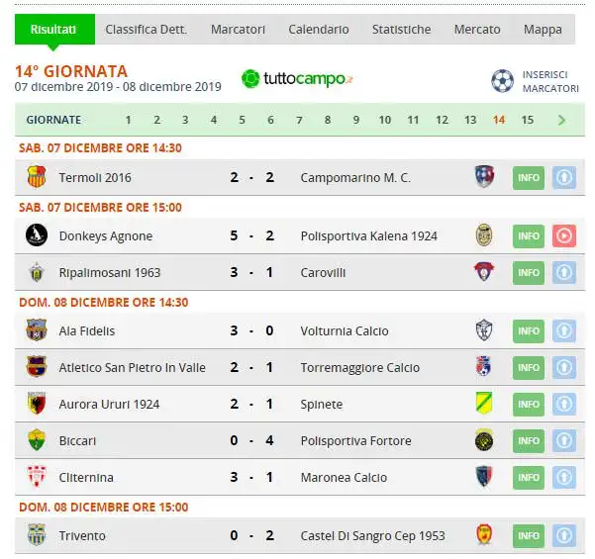The height and width of the screenshot is (559, 595).
Task: Click INFO button for Trivento match
Action: pos(529,536)
